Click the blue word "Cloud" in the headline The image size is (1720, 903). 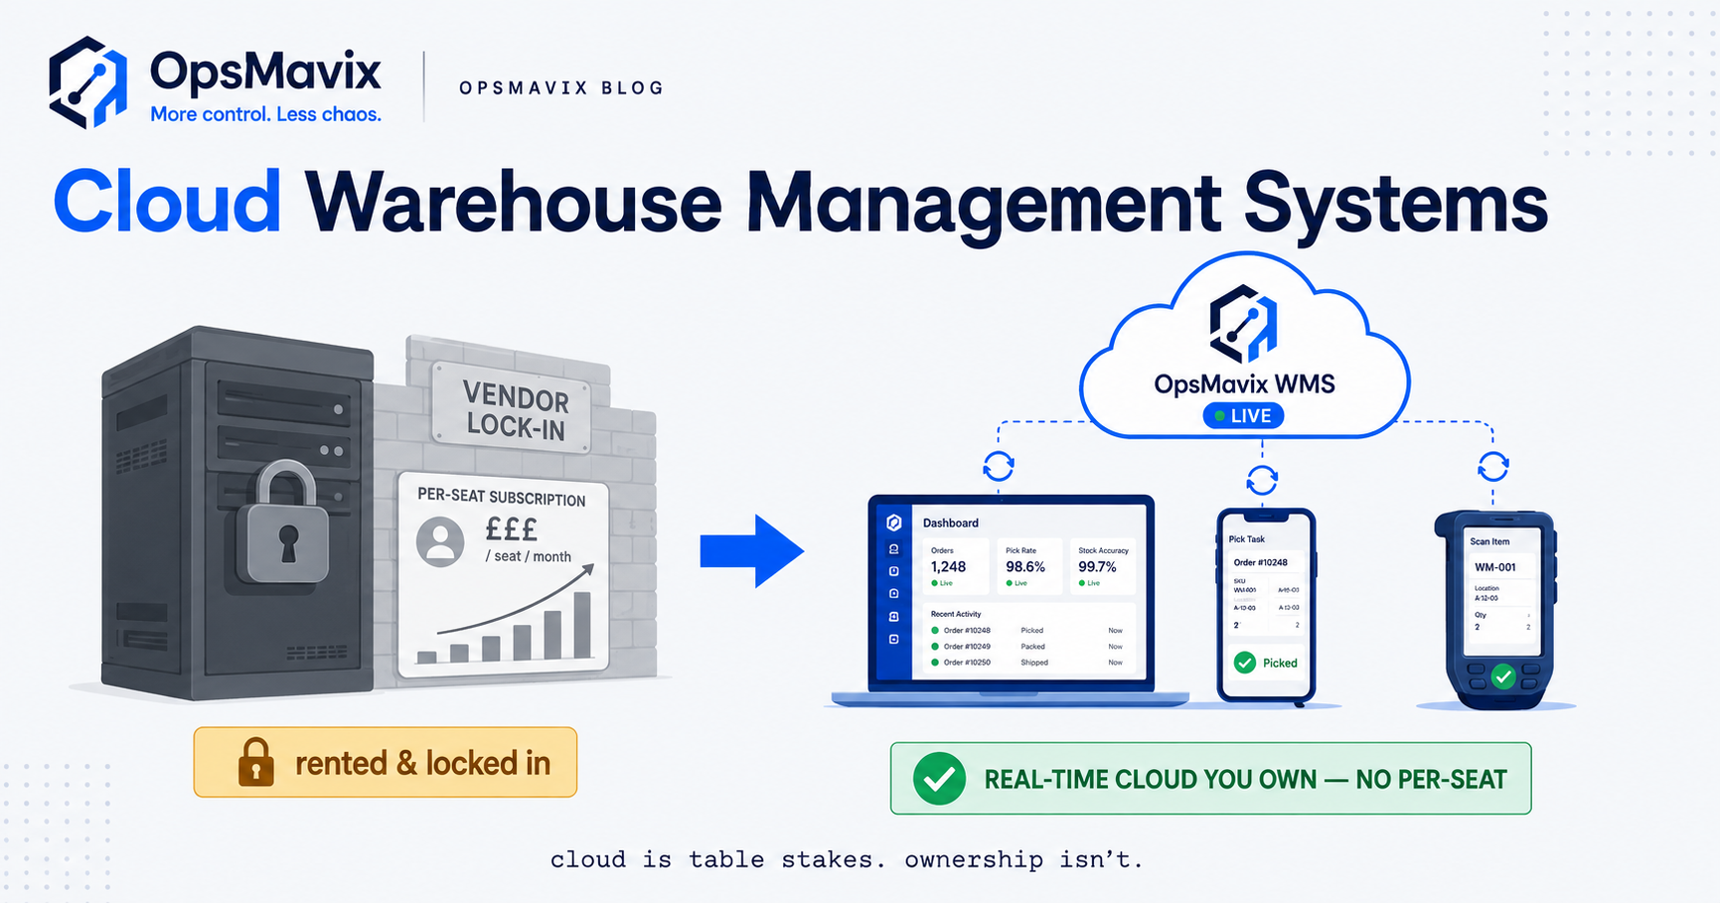click(167, 203)
